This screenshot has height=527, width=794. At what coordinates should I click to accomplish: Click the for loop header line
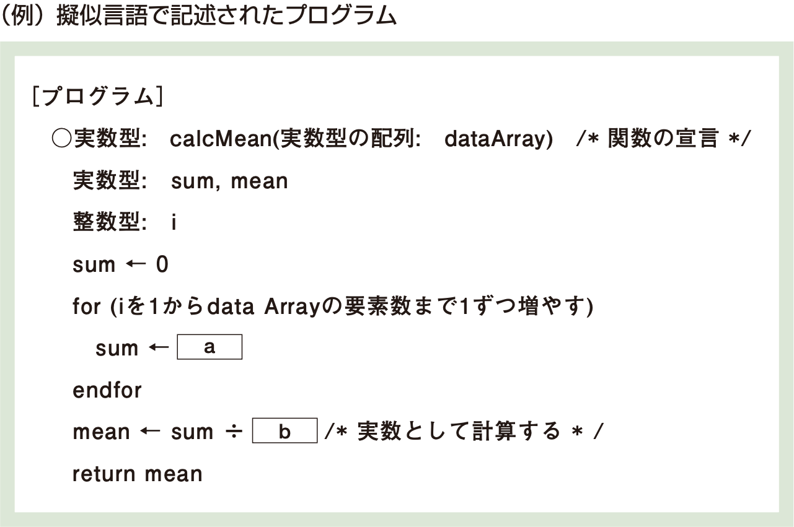[333, 307]
